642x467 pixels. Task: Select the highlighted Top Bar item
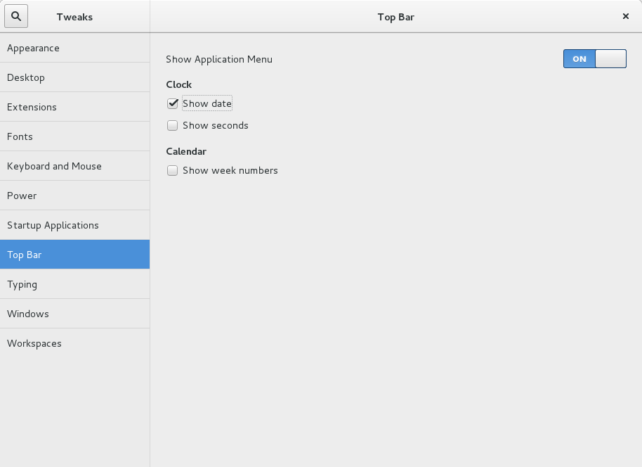coord(75,255)
